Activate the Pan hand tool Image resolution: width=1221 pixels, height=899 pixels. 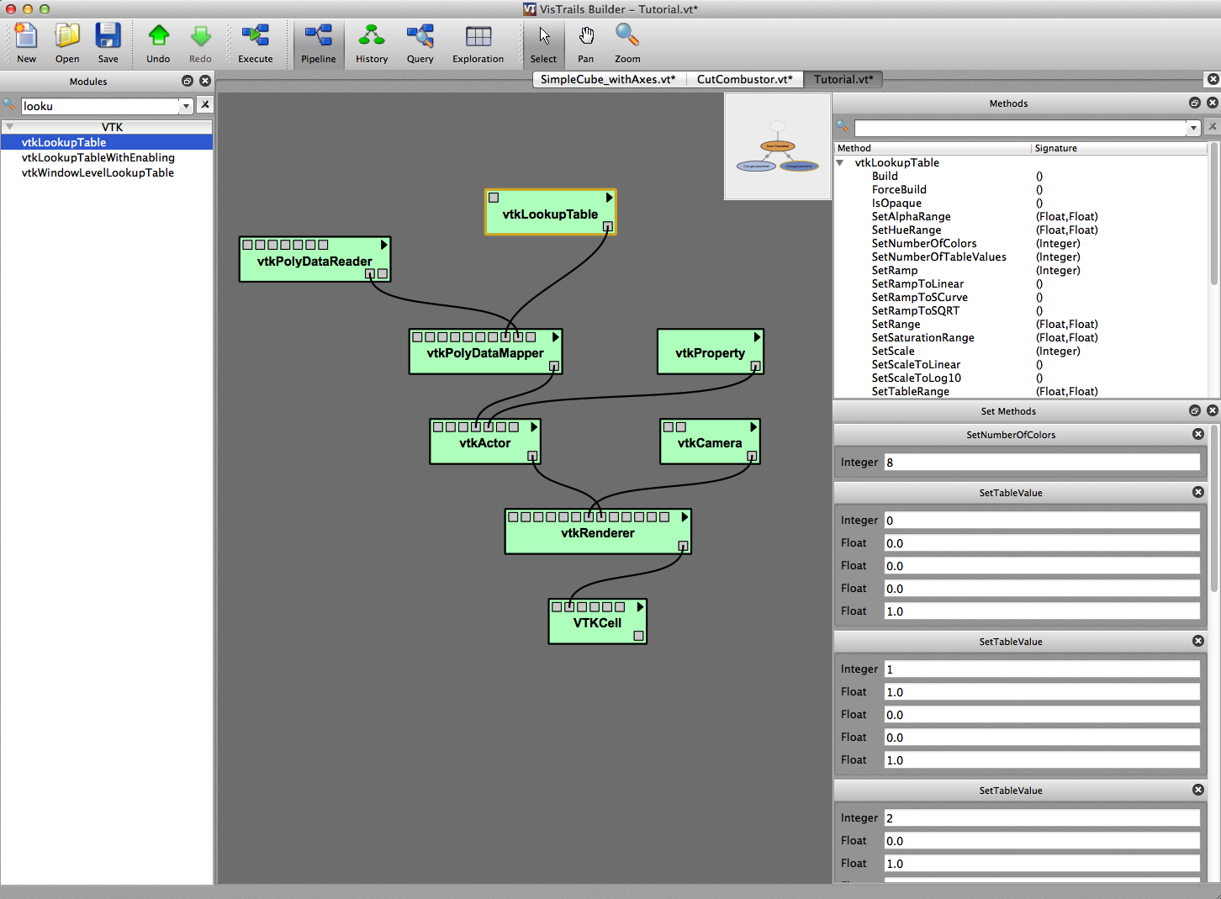click(586, 37)
